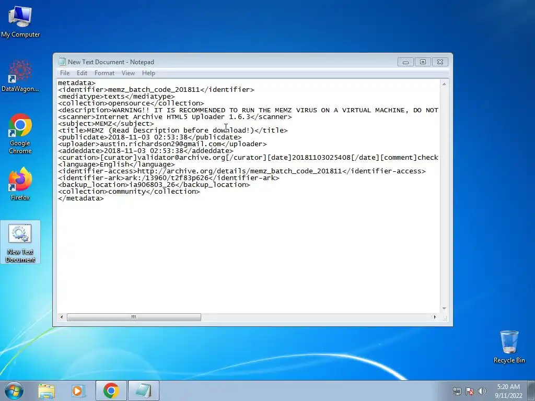Click the publicdate 2018-11-03 line
The image size is (535, 401).
coord(150,137)
